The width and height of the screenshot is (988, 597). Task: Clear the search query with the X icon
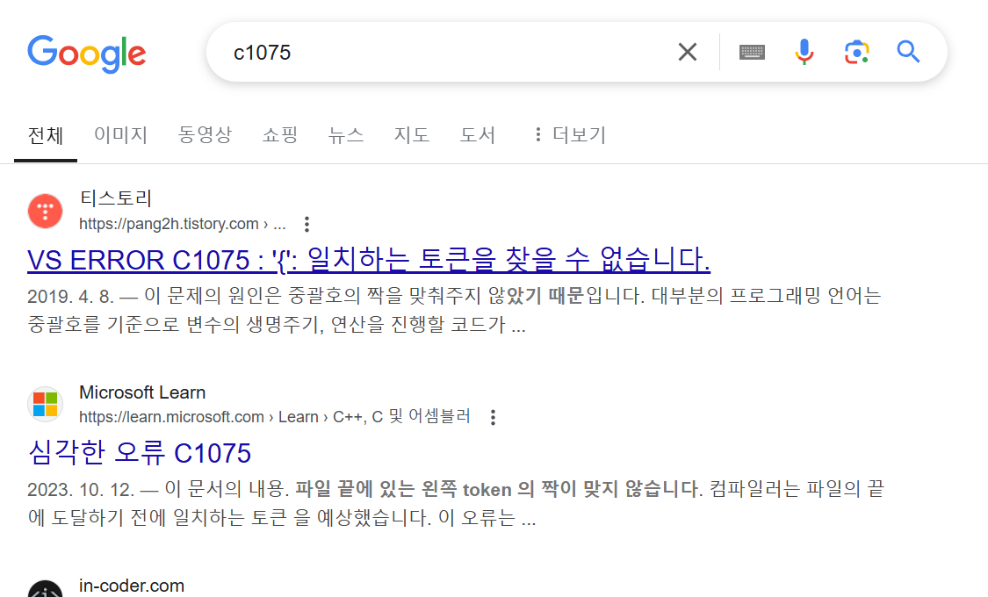(x=688, y=52)
